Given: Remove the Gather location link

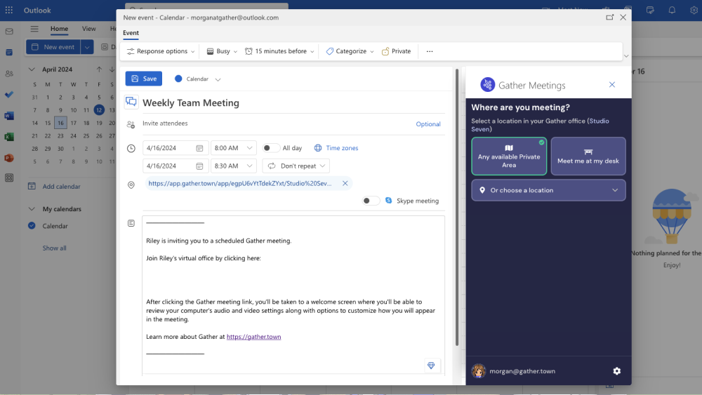Looking at the screenshot, I should pyautogui.click(x=345, y=183).
